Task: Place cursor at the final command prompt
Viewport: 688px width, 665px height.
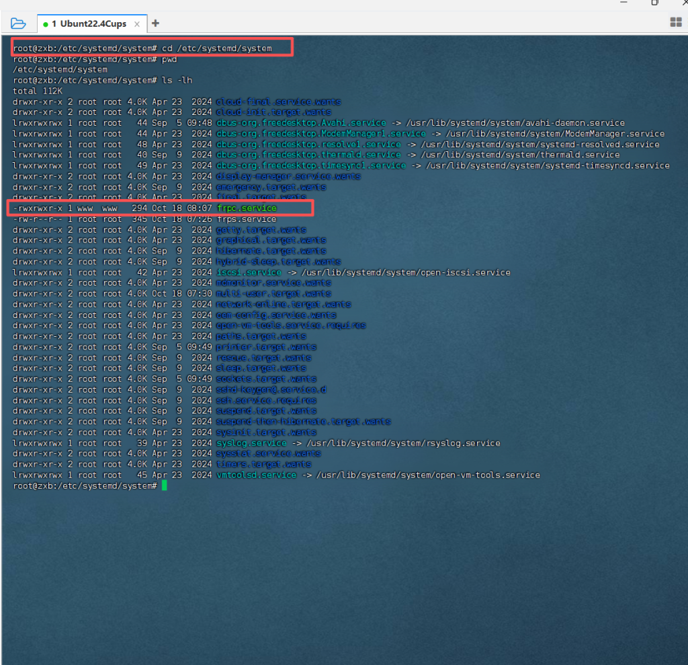Action: tap(163, 485)
